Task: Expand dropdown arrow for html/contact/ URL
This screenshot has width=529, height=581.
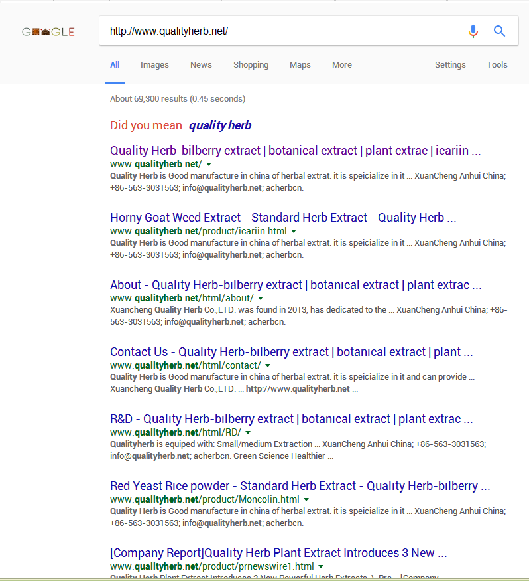Action: (x=268, y=365)
